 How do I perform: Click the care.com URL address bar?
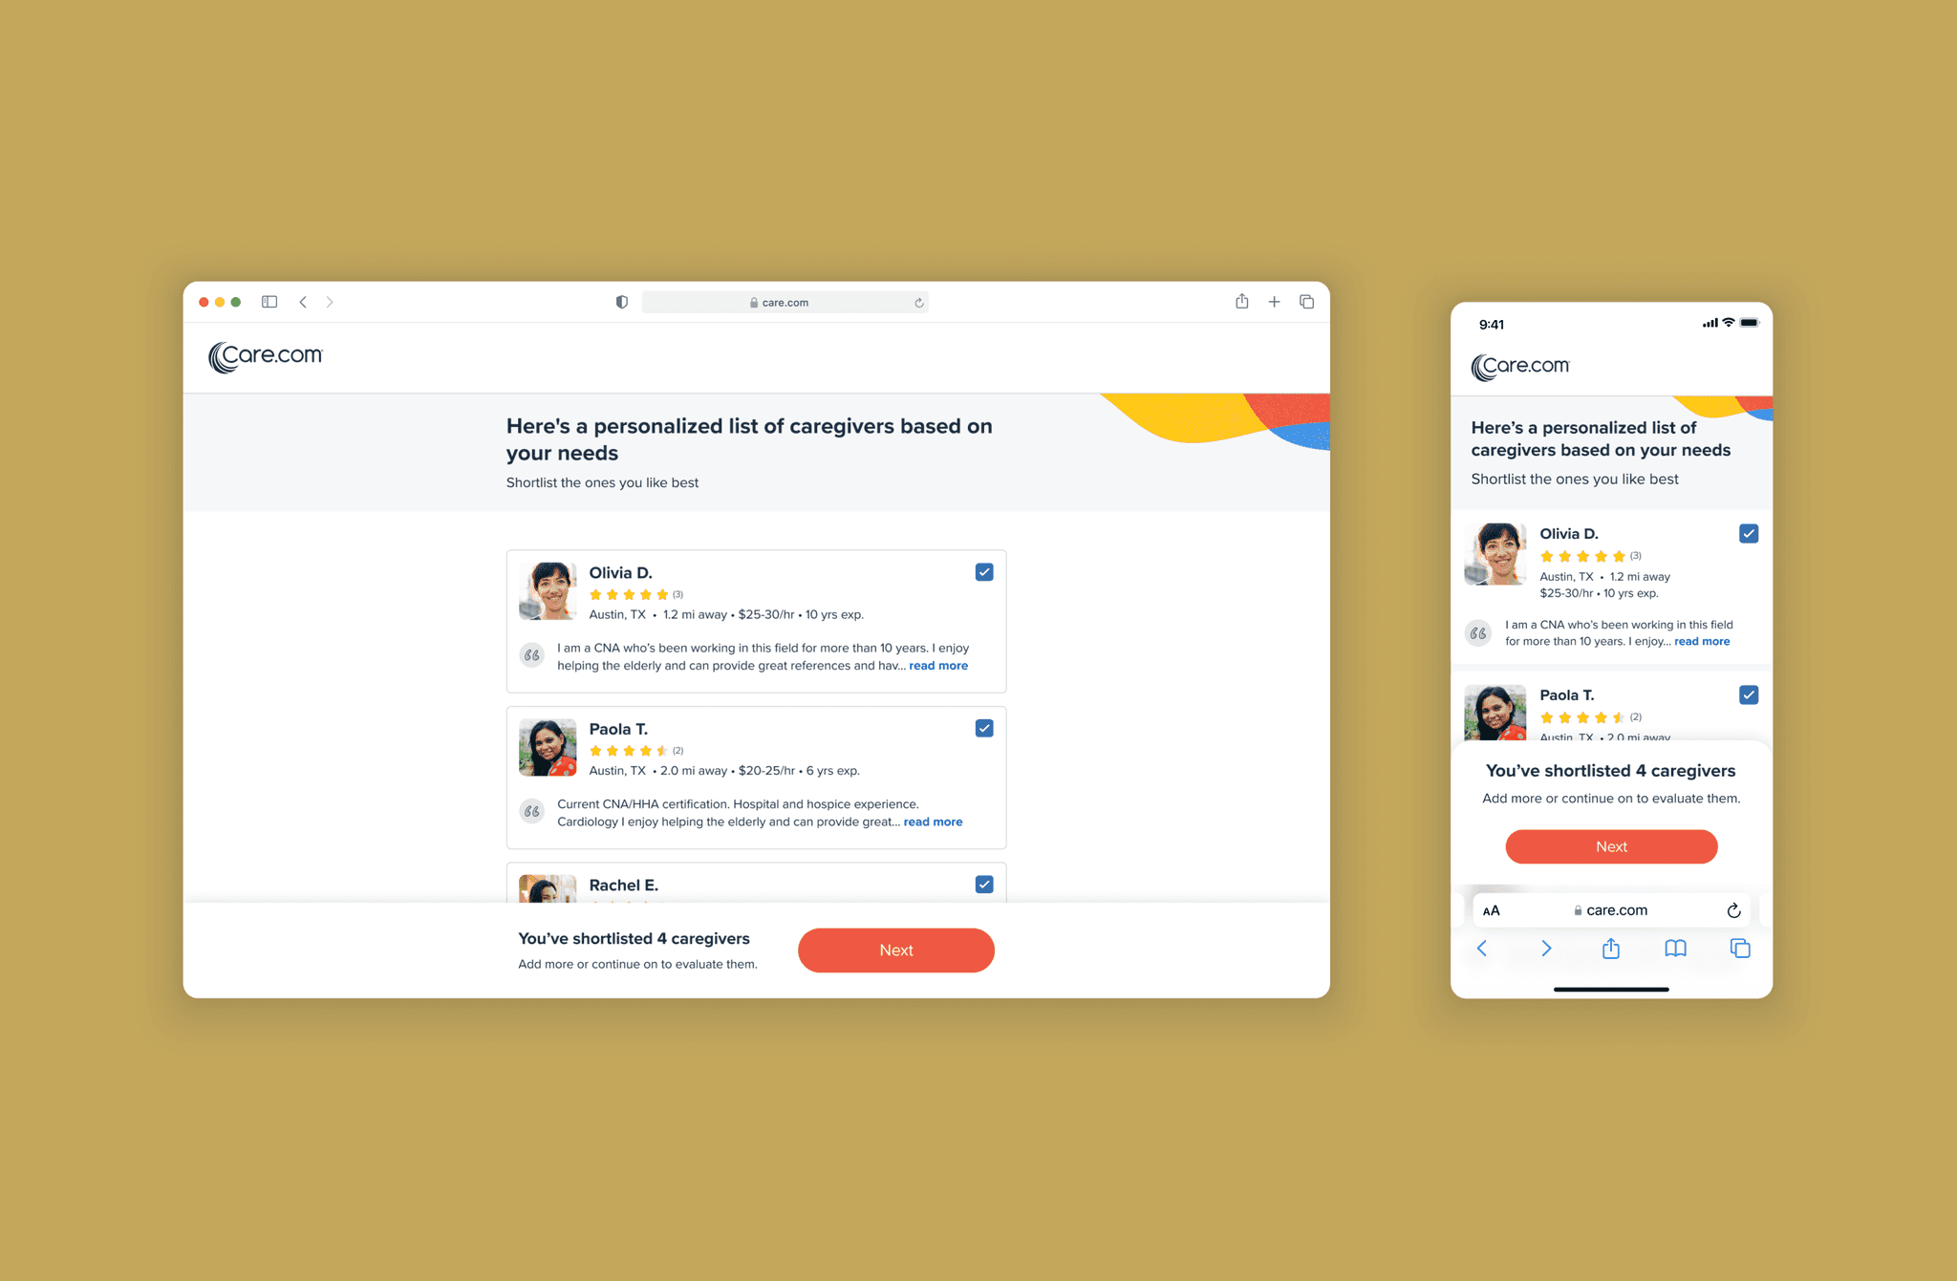784,302
